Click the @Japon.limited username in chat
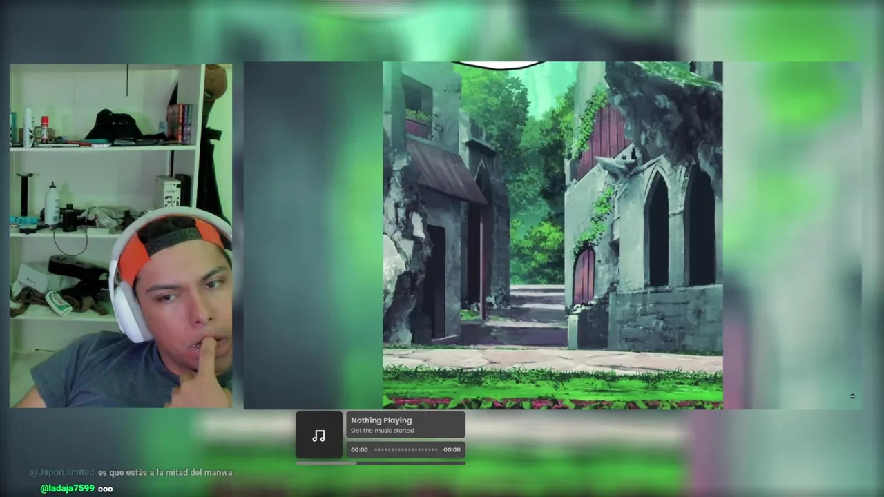884x497 pixels. (x=62, y=472)
